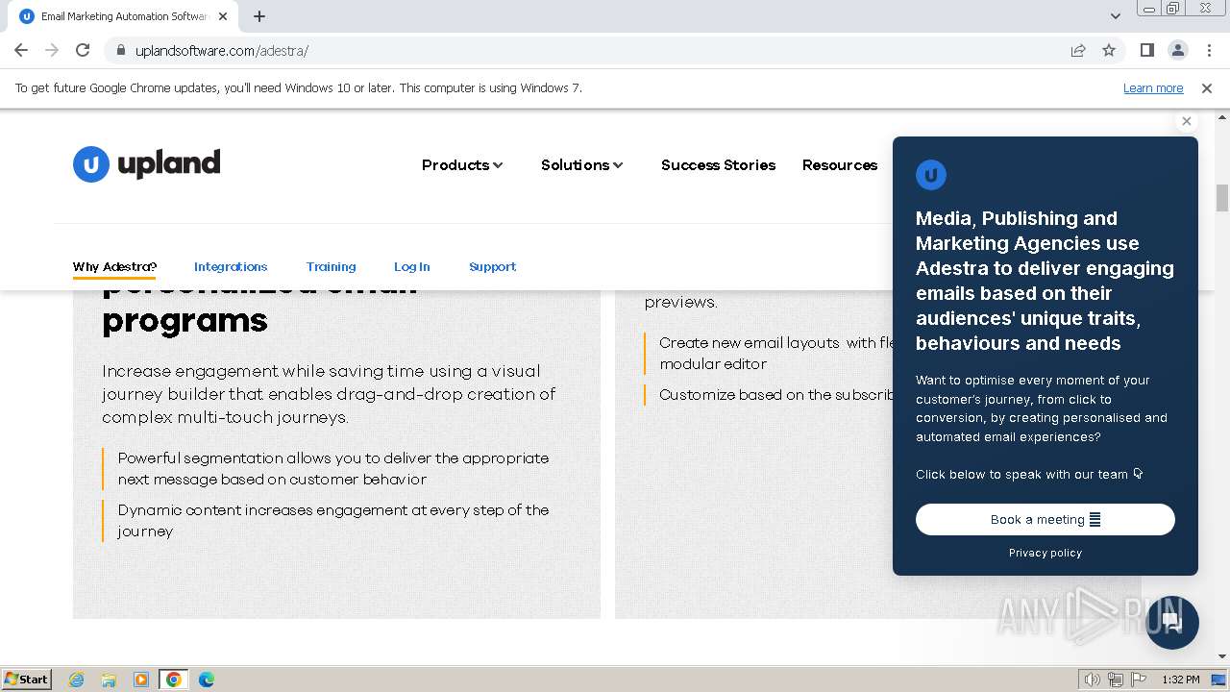This screenshot has width=1230, height=692.
Task: Reload the current page
Action: [83, 50]
